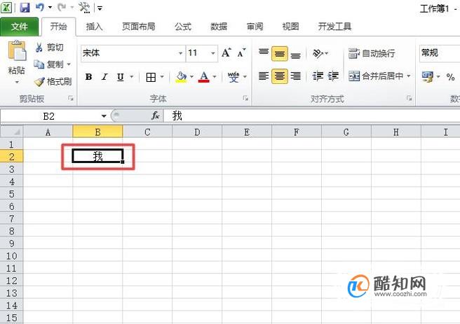Switch to the 审阅 tab
This screenshot has height=324, width=460.
[x=255, y=27]
